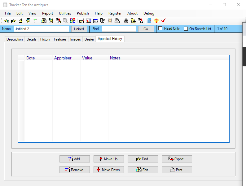This screenshot has height=186, width=246.
Task: Click the pen writing toolbar icon
Action: click(x=51, y=21)
